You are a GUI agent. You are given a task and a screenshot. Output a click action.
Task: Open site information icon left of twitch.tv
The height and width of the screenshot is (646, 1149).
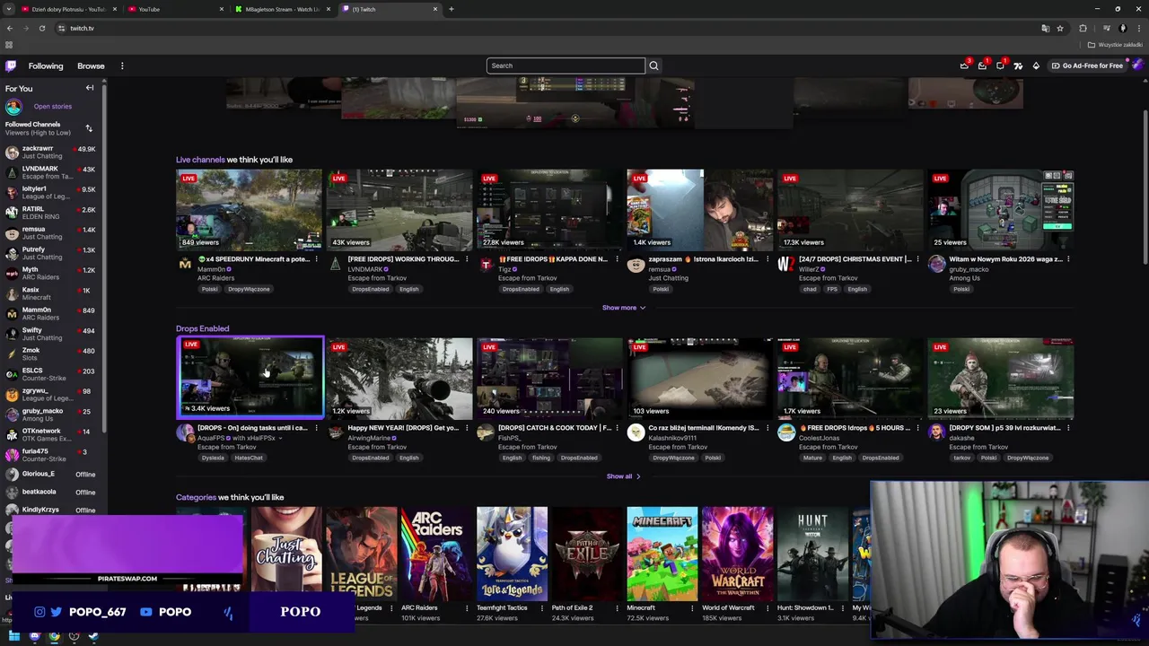pyautogui.click(x=61, y=28)
